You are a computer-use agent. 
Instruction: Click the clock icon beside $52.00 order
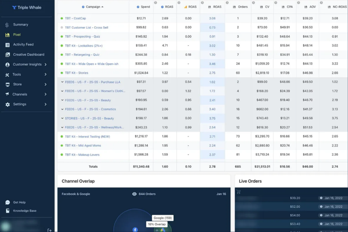[x=321, y=207]
